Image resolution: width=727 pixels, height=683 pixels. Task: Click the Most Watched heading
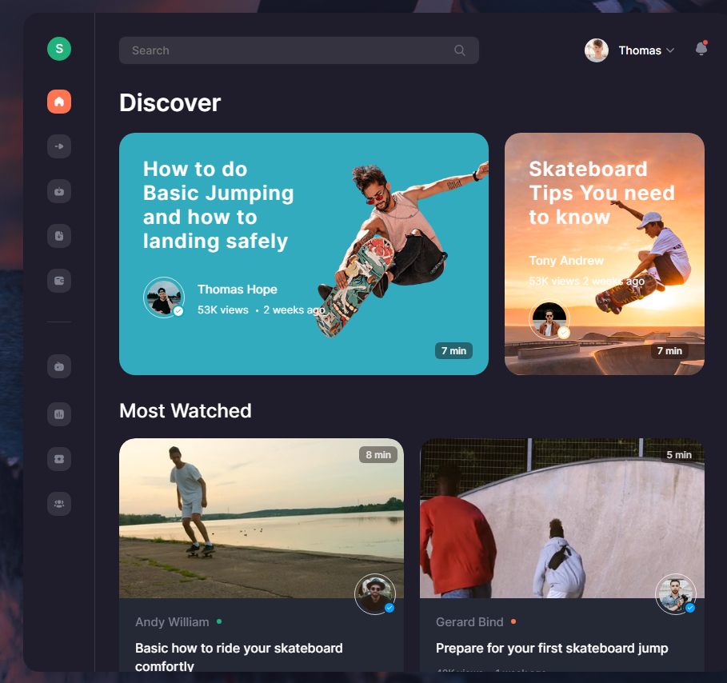(x=186, y=411)
